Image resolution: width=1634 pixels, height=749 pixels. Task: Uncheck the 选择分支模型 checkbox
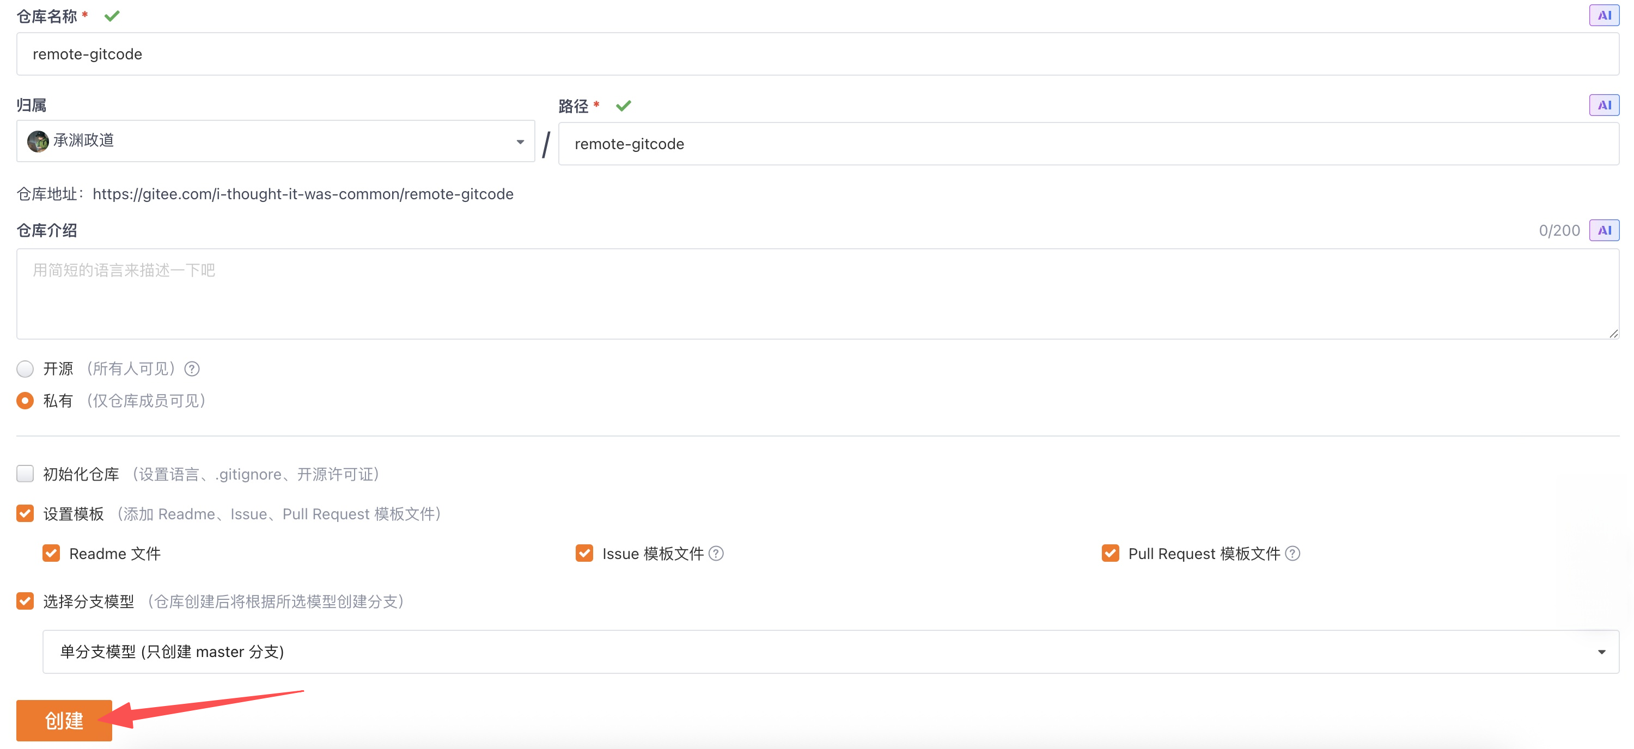[x=25, y=601]
